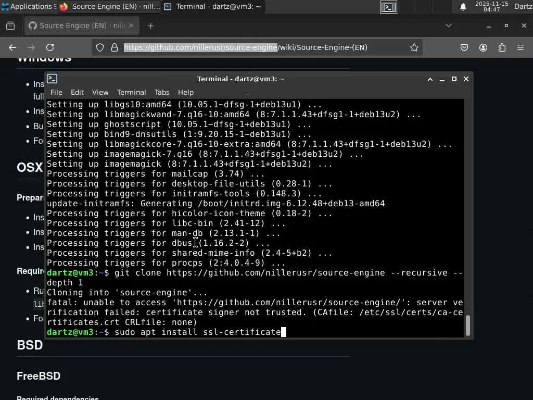Open a new Firefox tab
The height and width of the screenshot is (400, 533).
click(150, 26)
